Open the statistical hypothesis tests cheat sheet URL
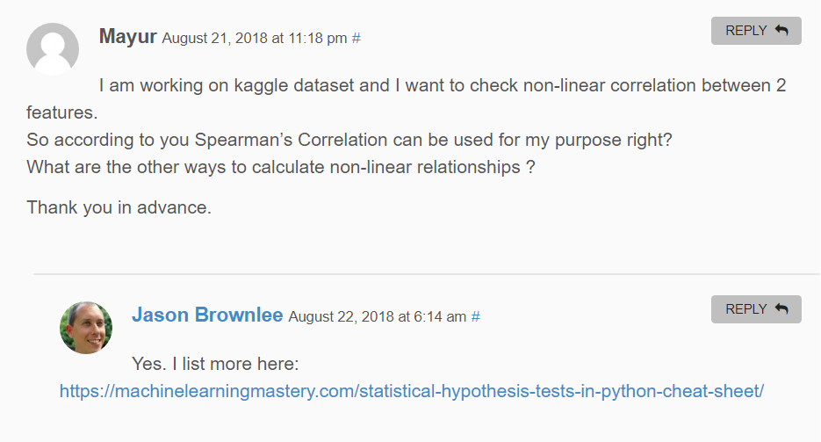This screenshot has width=821, height=442. 412,391
